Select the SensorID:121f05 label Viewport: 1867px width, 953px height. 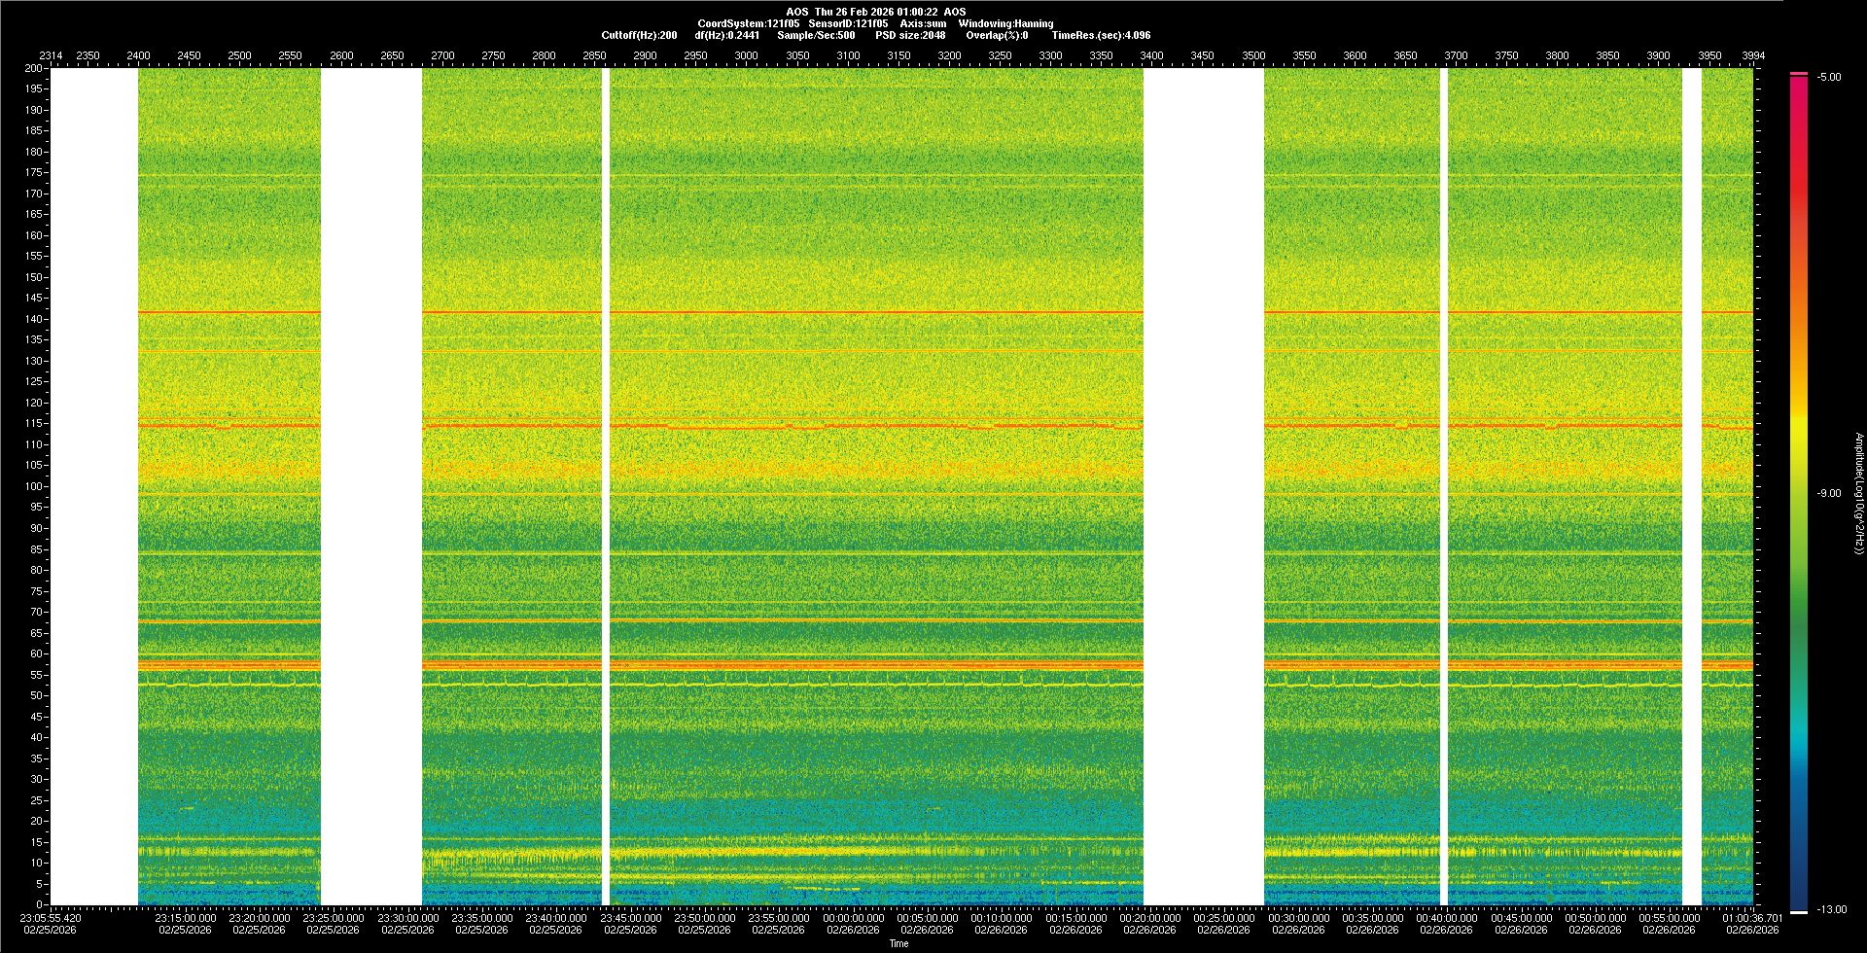(x=848, y=23)
